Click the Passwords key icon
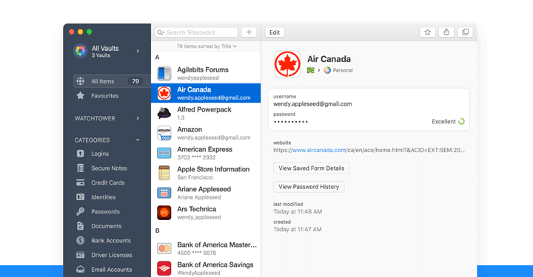Screen dimensions: 533x277 coord(80,211)
